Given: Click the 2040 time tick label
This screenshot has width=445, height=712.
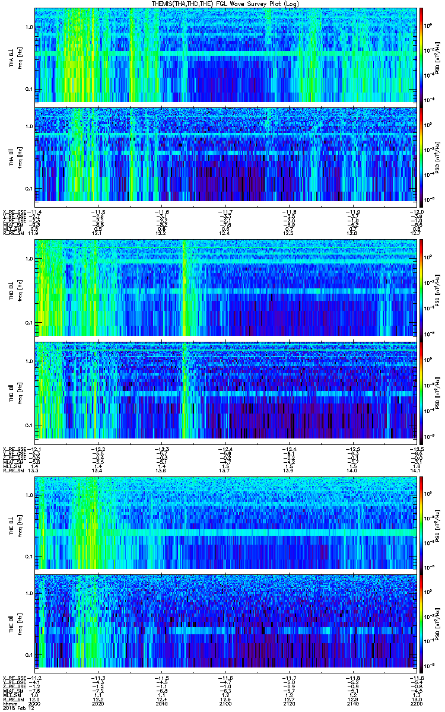Looking at the screenshot, I should click(162, 703).
